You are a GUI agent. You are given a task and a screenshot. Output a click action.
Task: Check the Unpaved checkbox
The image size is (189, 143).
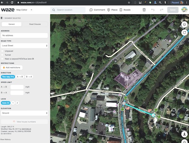[2, 51]
